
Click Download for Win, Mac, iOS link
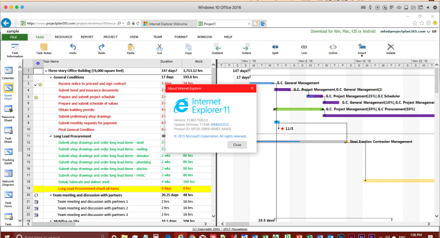point(343,31)
